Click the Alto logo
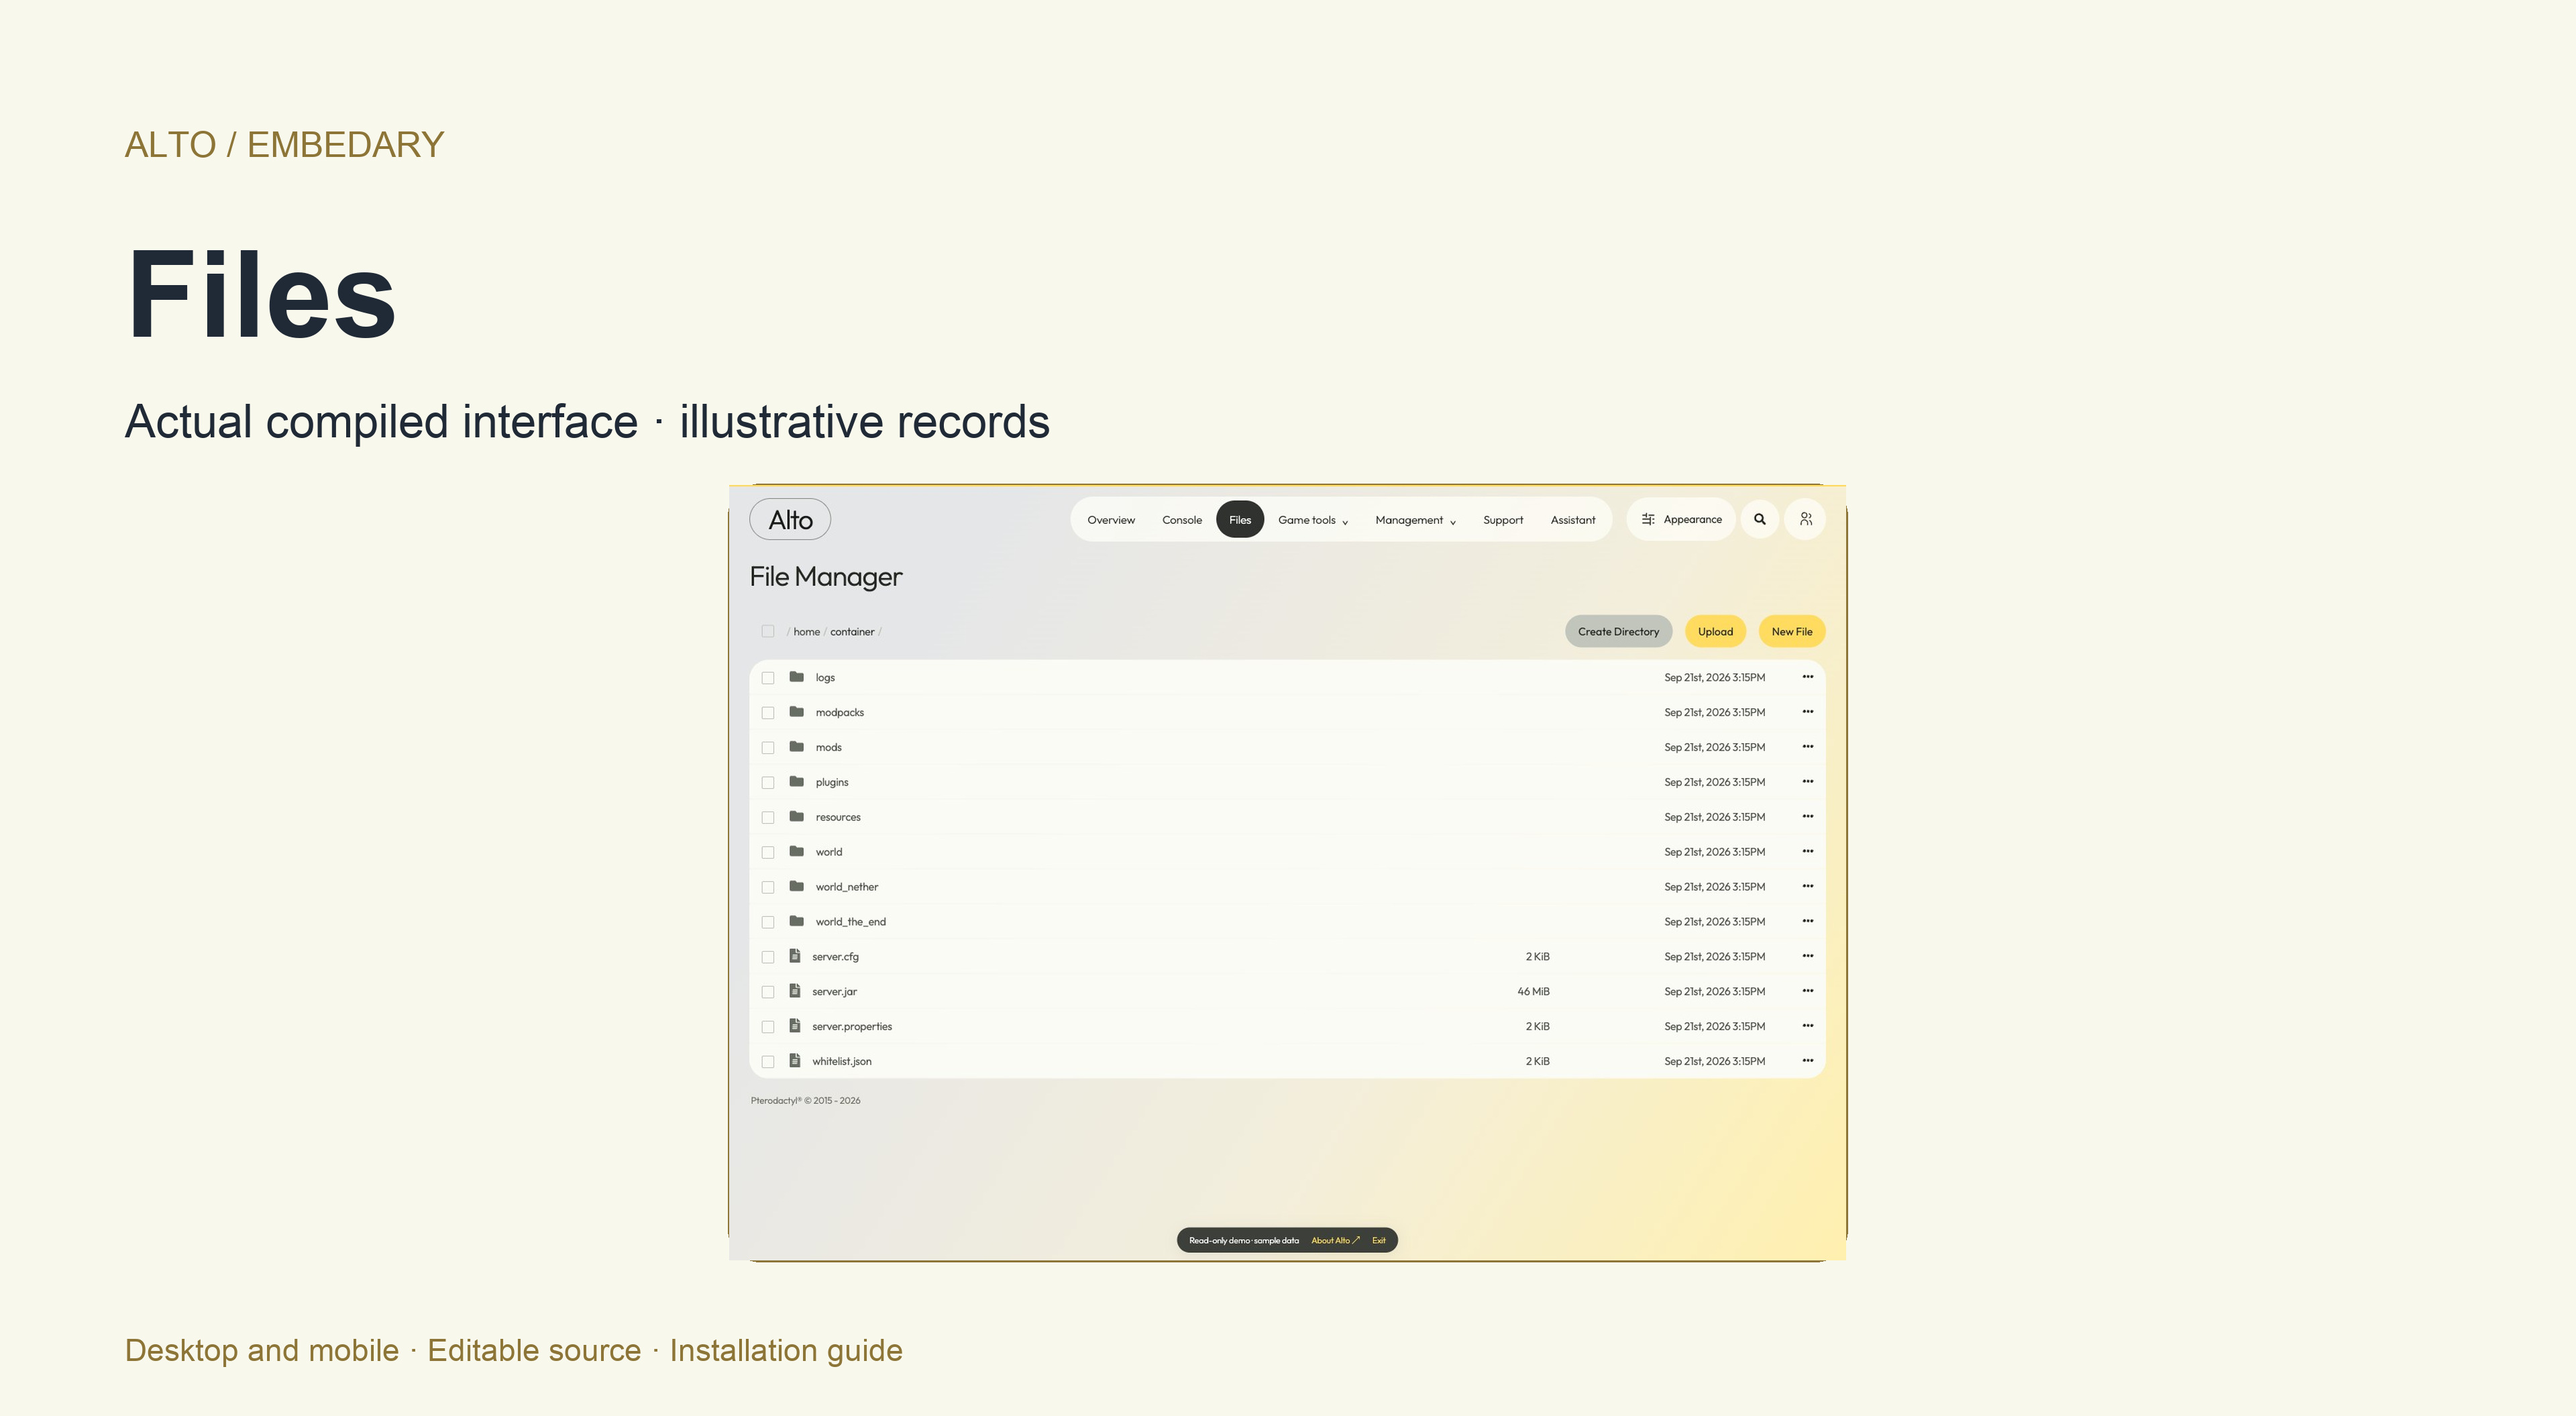The width and height of the screenshot is (2576, 1416). point(790,519)
